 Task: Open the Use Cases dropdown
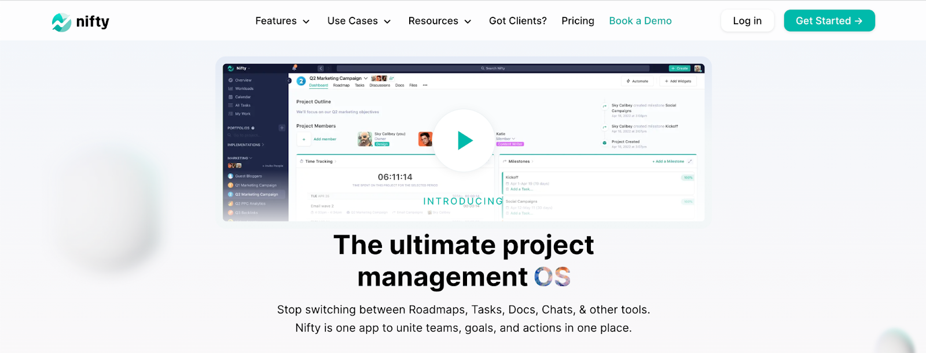[359, 21]
